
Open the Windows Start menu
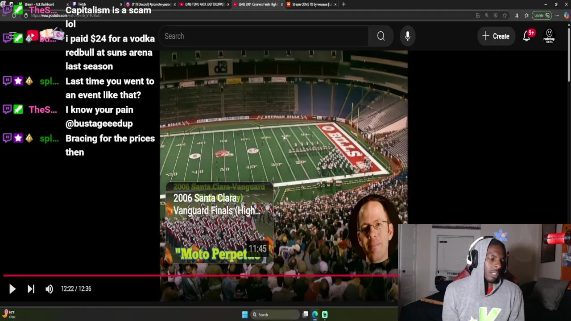245,315
